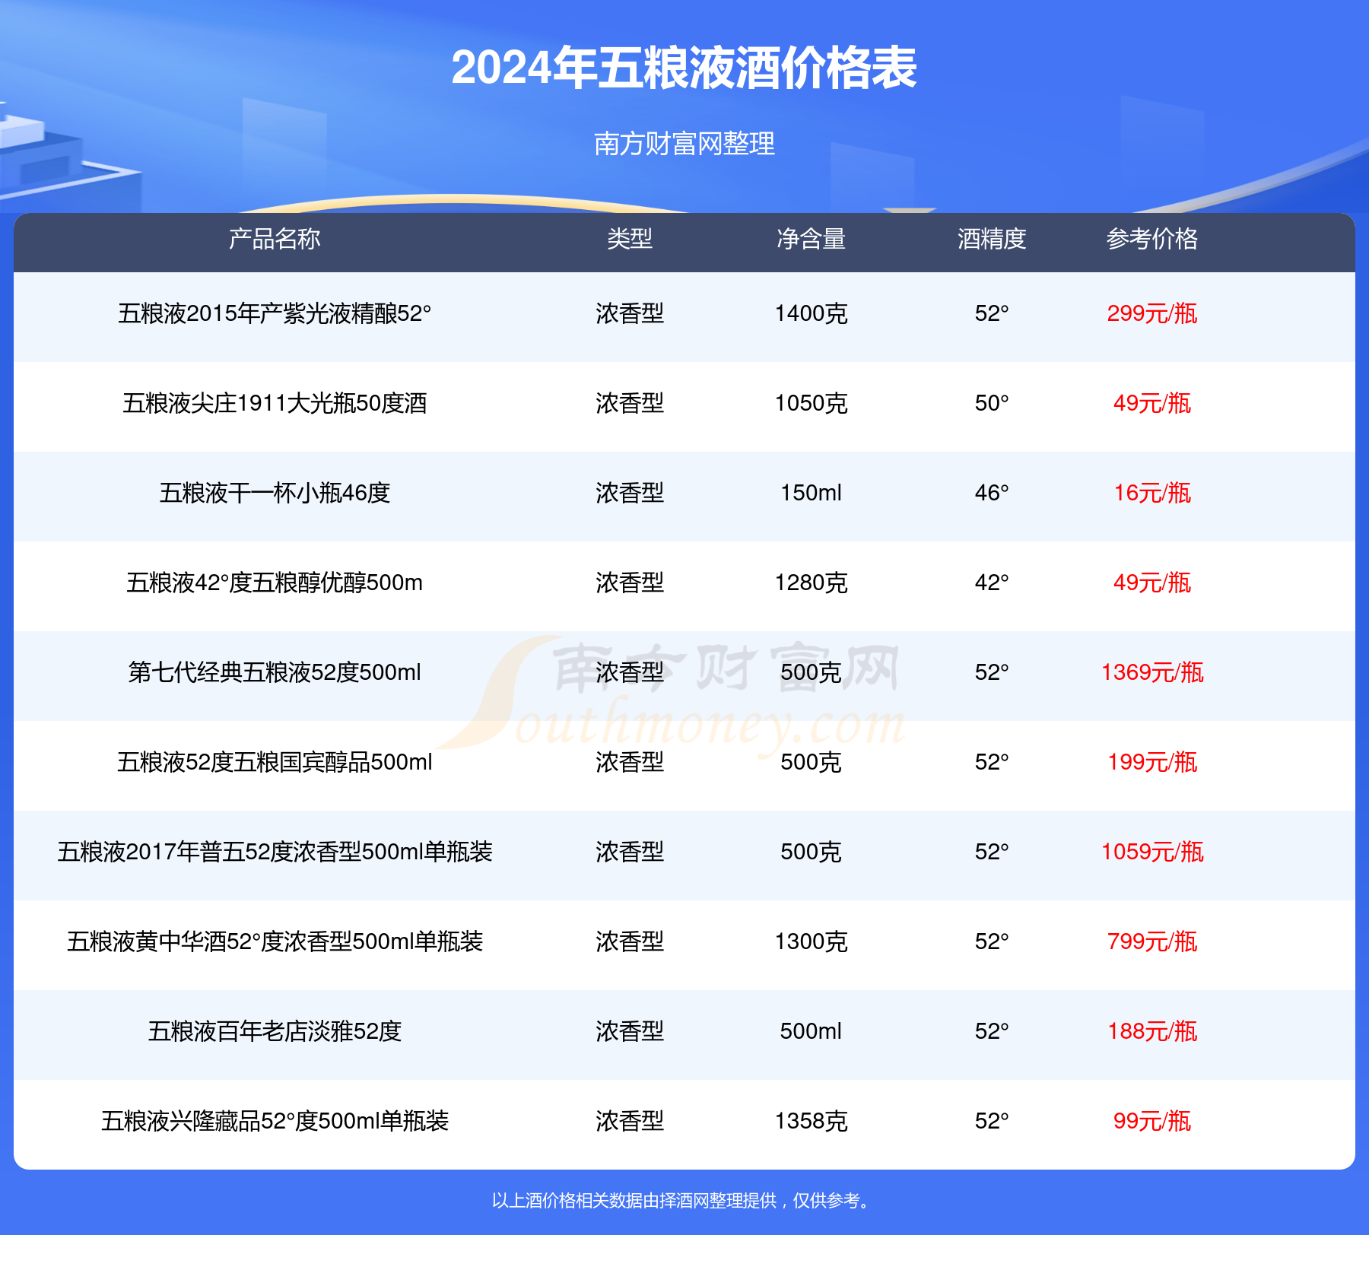Click the 酒精度 column header
This screenshot has height=1270, width=1369.
pyautogui.click(x=992, y=239)
